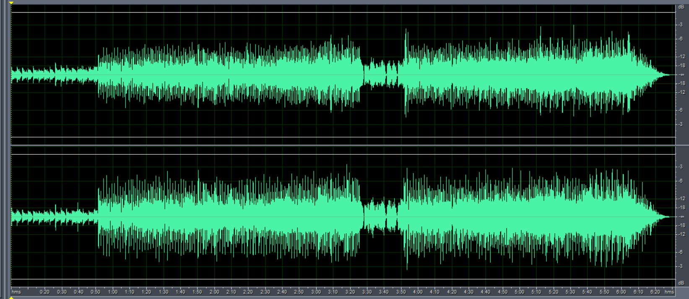Jump to the 2:50 ruler label
This screenshot has height=299, width=689.
tap(299, 292)
